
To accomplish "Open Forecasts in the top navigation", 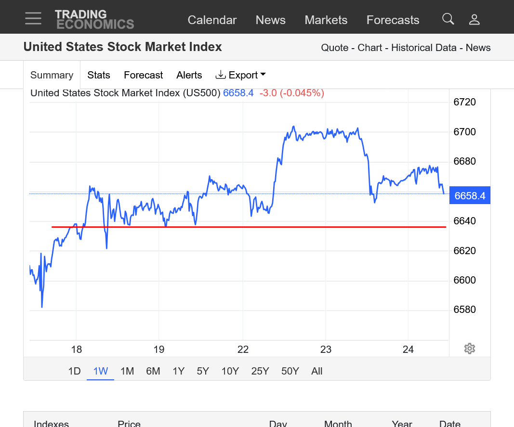I will [x=393, y=20].
